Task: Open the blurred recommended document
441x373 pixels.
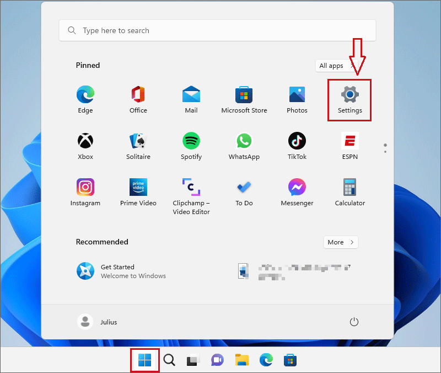Action: [294, 271]
